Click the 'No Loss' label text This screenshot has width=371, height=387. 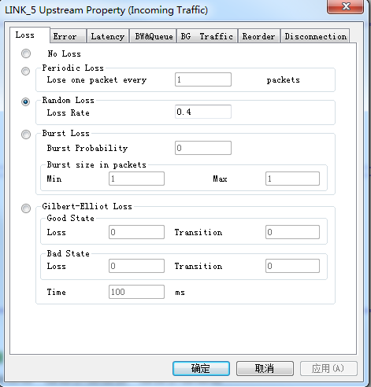[65, 53]
